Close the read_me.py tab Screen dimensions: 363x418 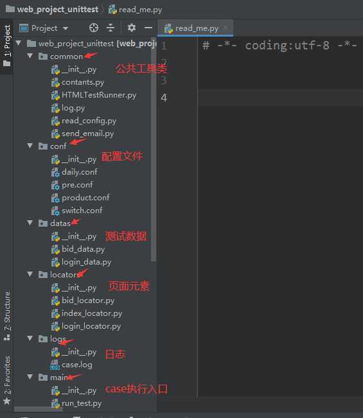tap(226, 28)
